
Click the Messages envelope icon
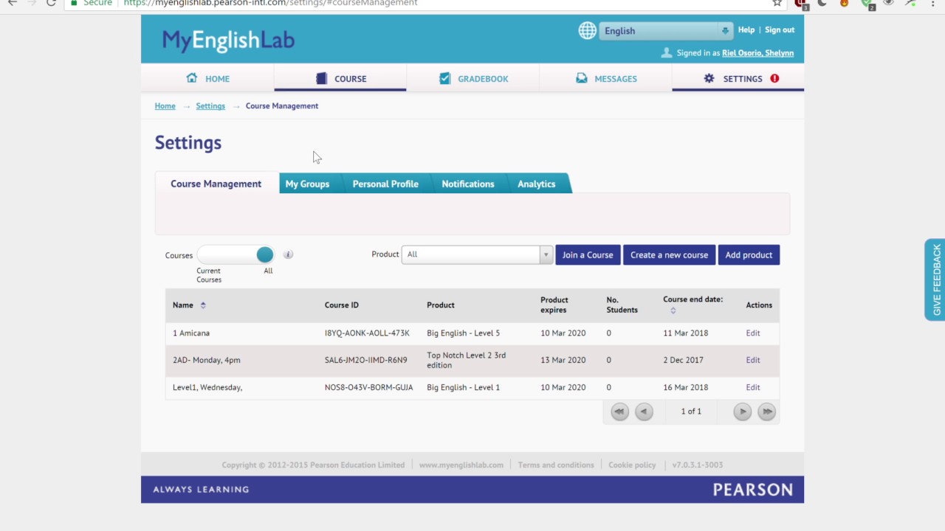coord(582,78)
